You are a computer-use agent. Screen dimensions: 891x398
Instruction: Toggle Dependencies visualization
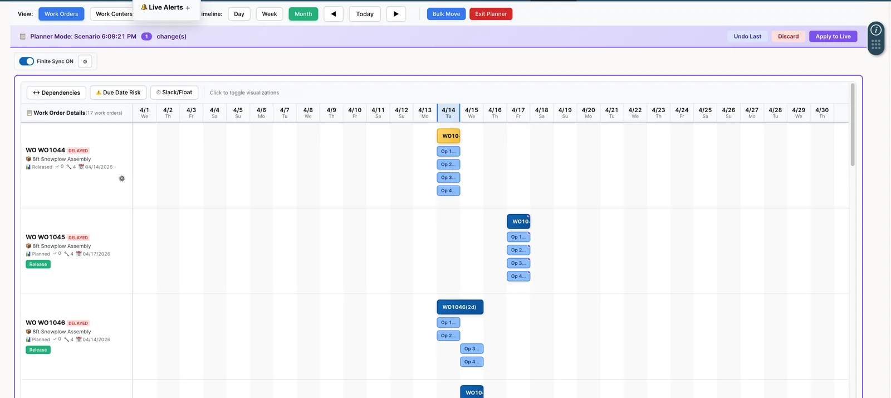(57, 93)
